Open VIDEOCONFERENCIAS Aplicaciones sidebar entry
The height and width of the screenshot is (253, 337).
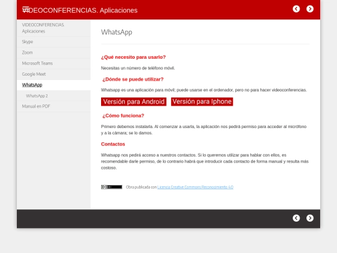click(x=54, y=28)
